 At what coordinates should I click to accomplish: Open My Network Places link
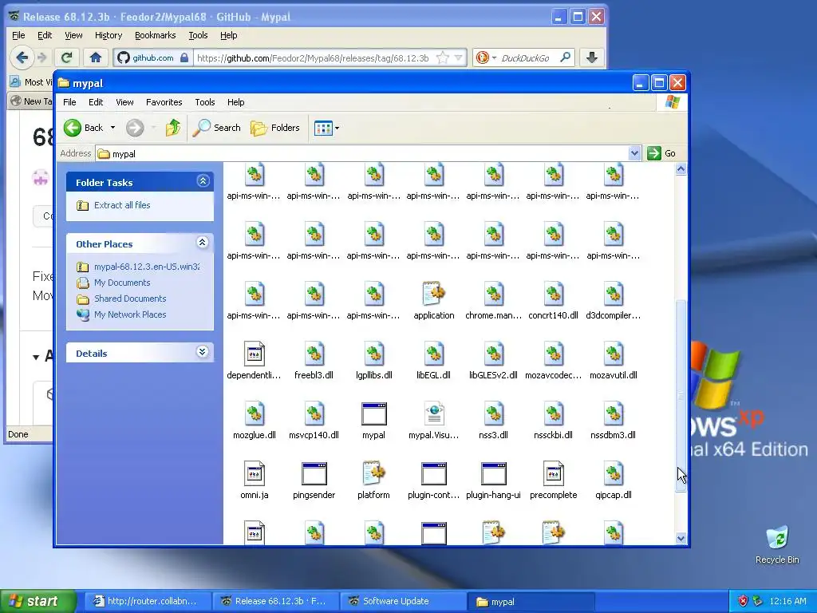click(x=130, y=314)
